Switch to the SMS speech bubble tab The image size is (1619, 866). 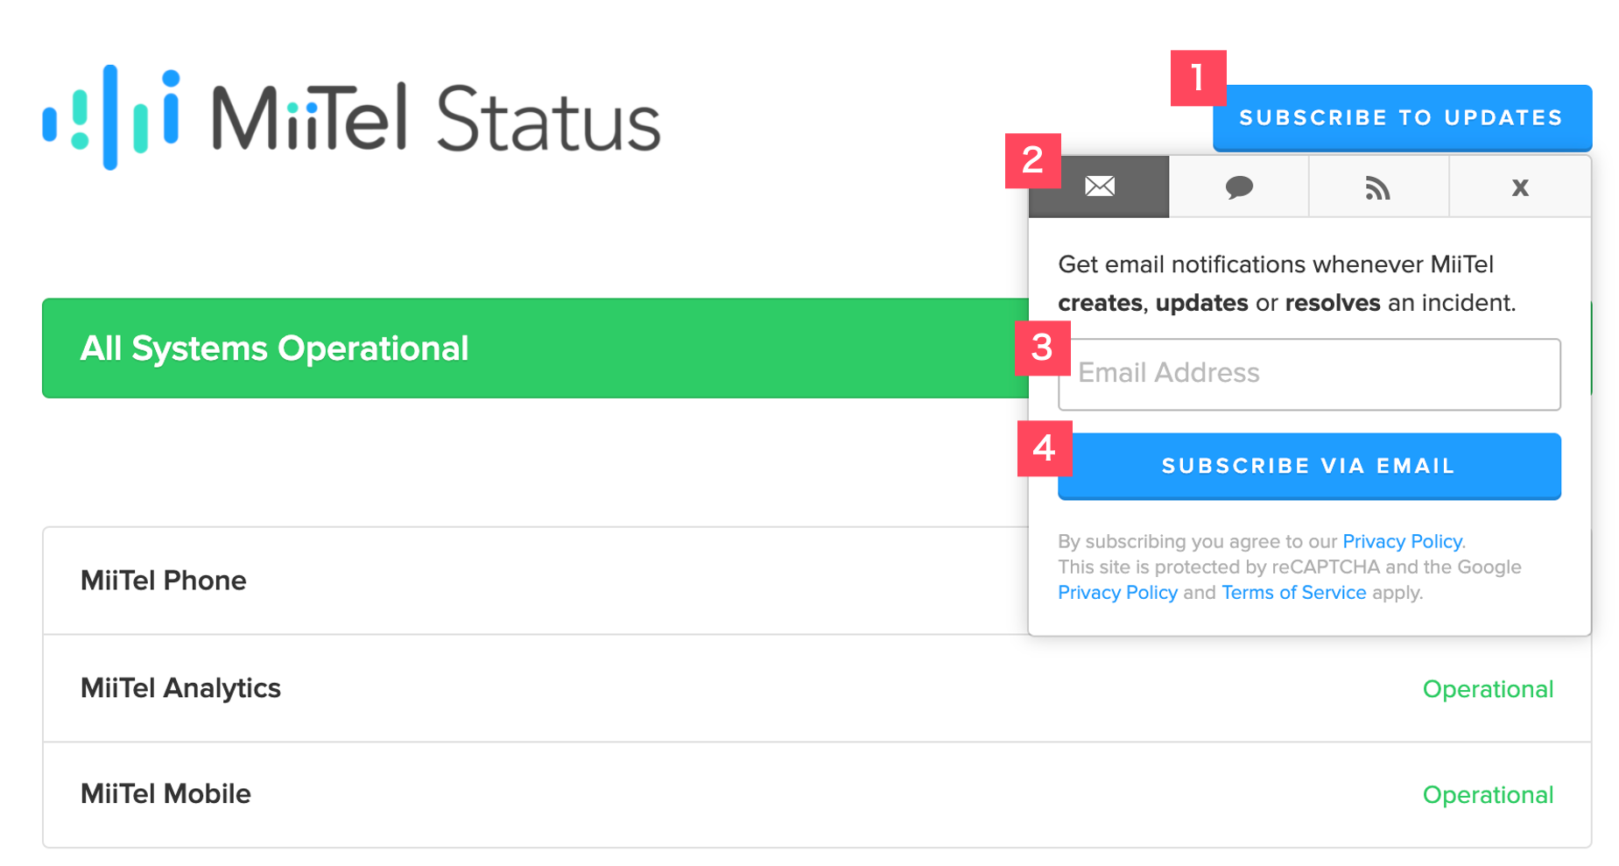coord(1239,187)
